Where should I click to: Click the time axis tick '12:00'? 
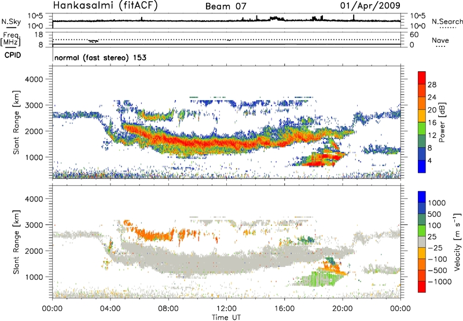coord(226,309)
